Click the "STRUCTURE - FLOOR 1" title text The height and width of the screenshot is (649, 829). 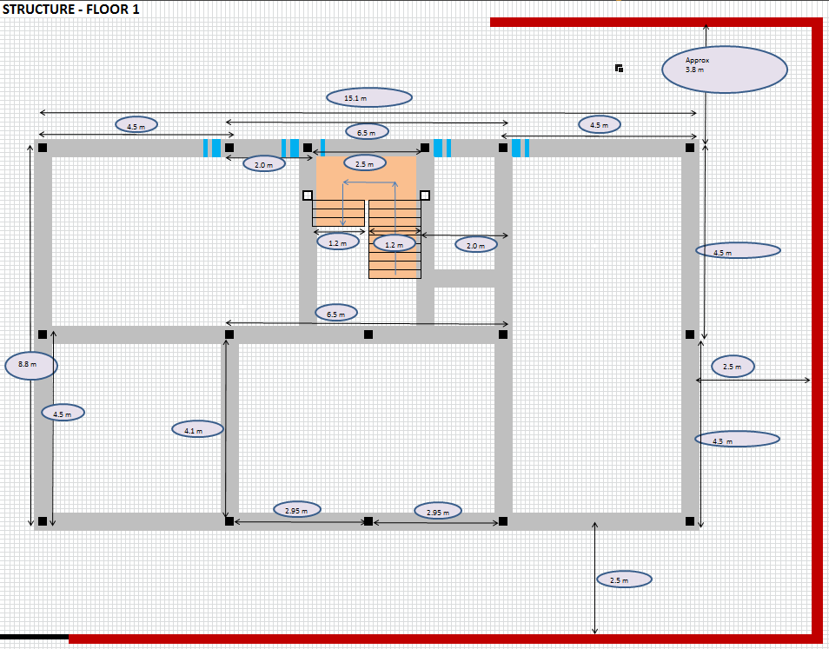(71, 9)
